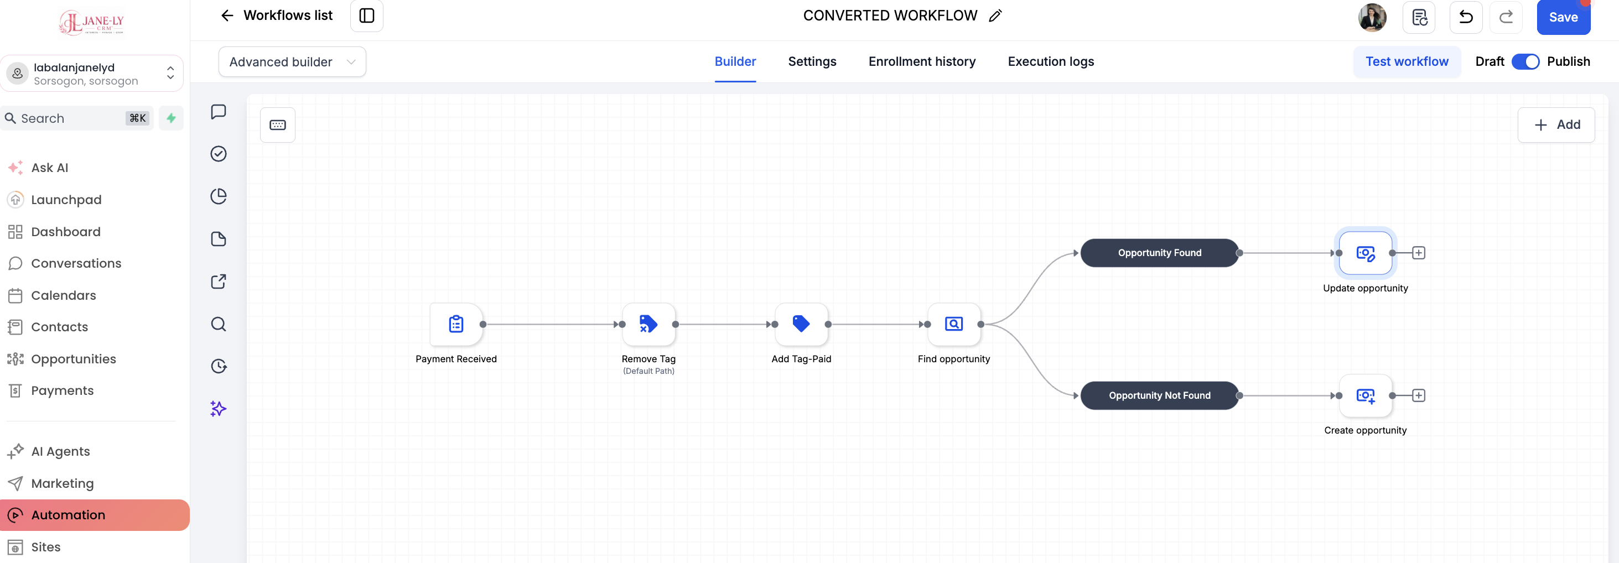Open keyboard shortcuts icon on canvas
Screen dimensions: 1619x563
click(278, 124)
